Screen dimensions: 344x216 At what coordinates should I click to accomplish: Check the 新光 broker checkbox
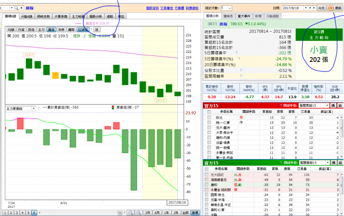pyautogui.click(x=209, y=117)
